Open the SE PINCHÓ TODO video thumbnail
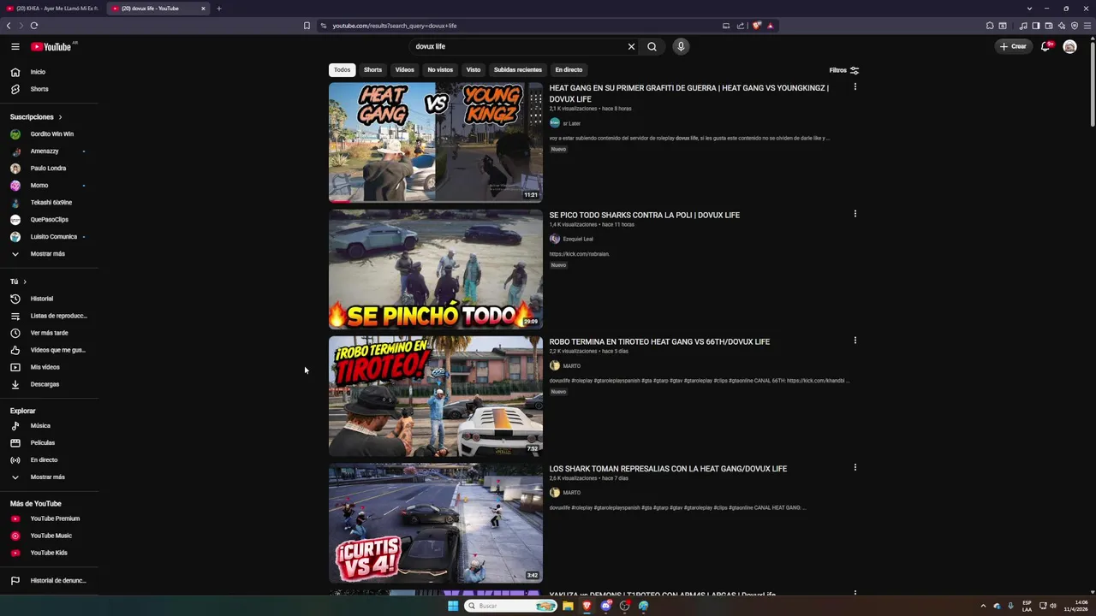 tap(436, 269)
